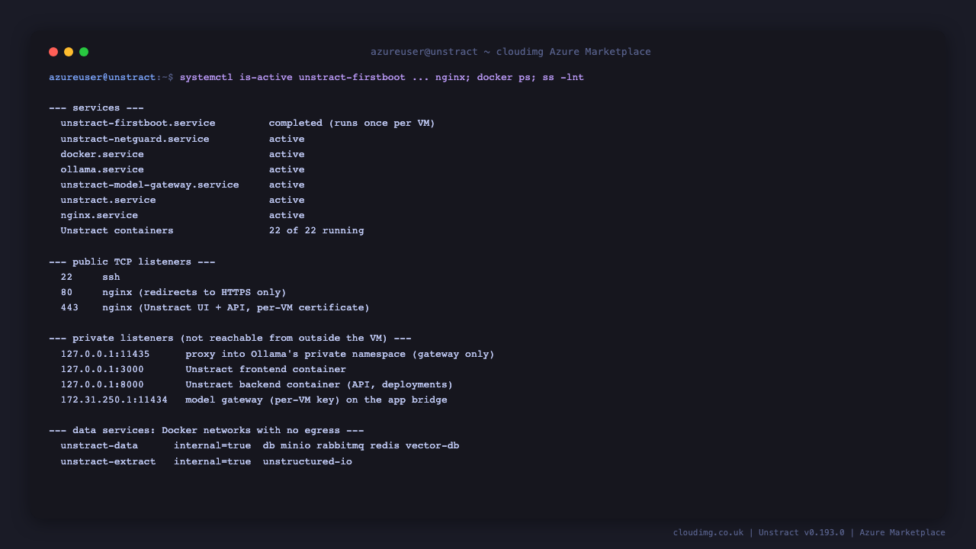Click 'Unstract frontend container' description
The image size is (976, 549).
click(266, 369)
